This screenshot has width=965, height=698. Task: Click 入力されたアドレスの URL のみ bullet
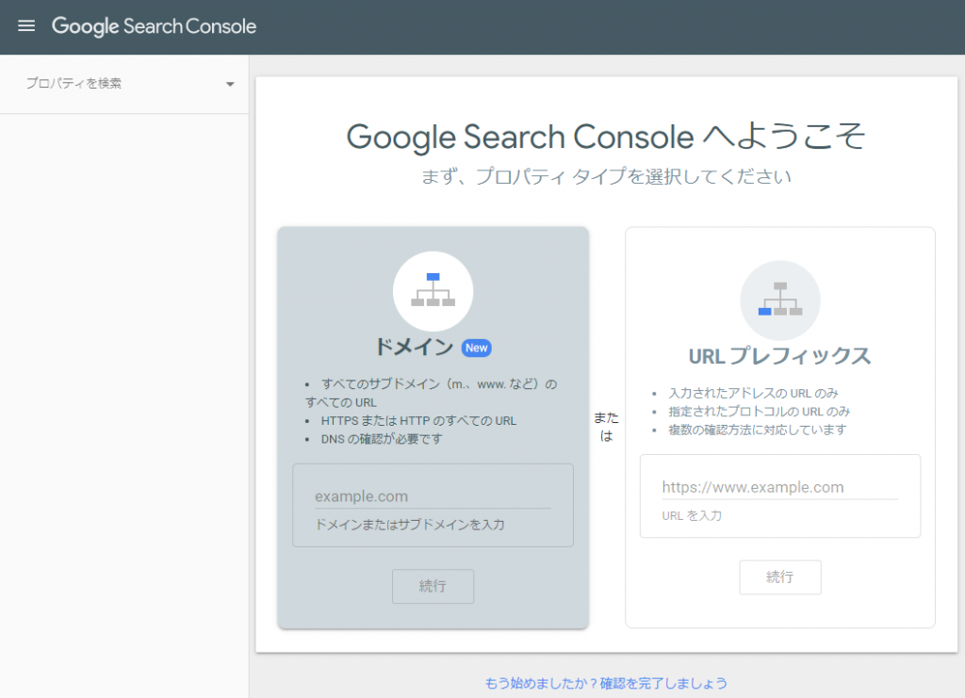click(753, 393)
